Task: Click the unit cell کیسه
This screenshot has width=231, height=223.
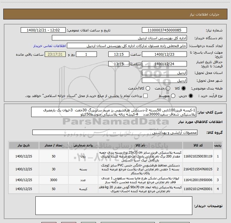Action: [83, 189]
